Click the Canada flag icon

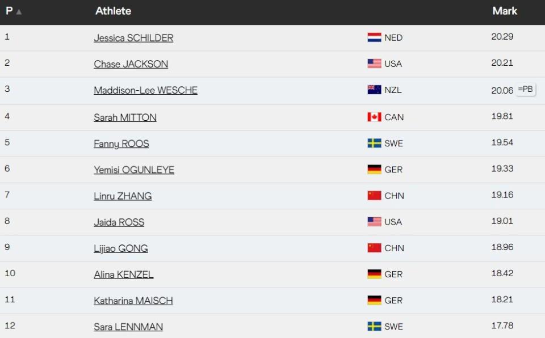pyautogui.click(x=374, y=117)
